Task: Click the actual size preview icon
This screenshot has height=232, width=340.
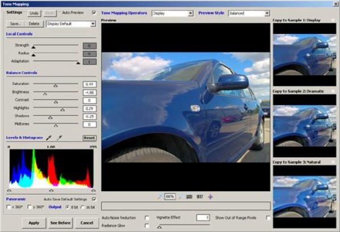Action: [x=199, y=196]
